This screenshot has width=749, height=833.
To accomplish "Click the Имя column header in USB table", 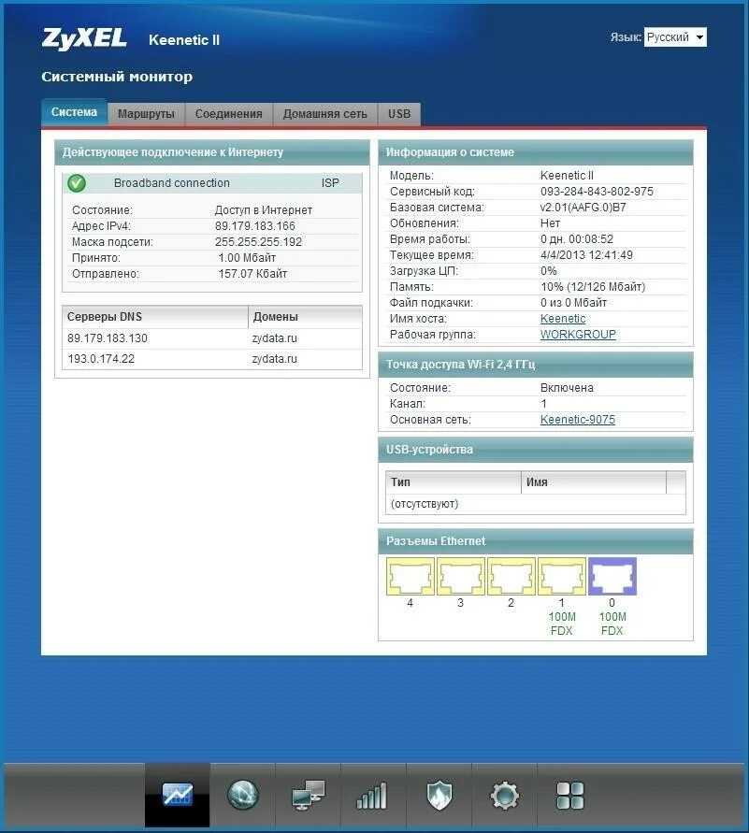I will click(594, 482).
